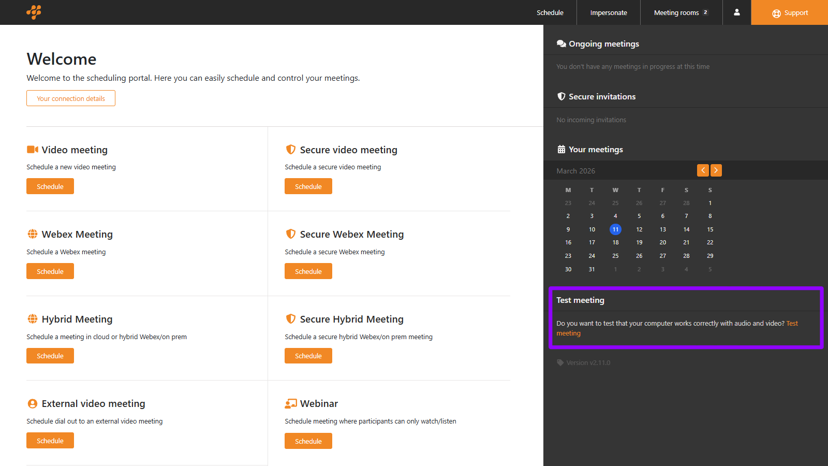This screenshot has height=466, width=828.
Task: Go to previous calendar month
Action: 703,170
